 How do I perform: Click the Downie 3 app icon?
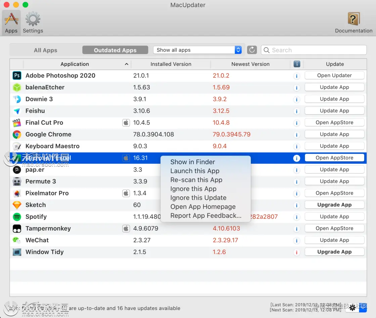[17, 99]
